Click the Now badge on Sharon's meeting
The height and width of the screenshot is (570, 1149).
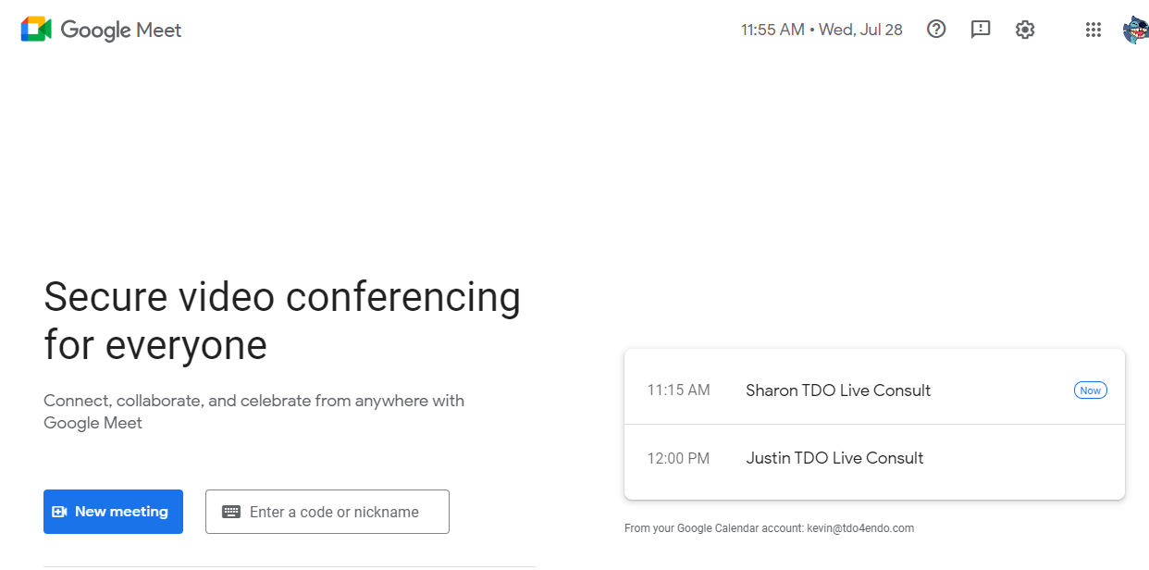click(1091, 390)
